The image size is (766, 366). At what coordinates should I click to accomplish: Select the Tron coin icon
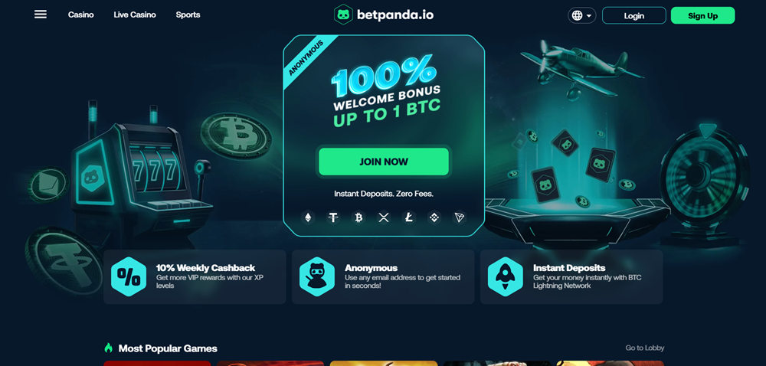(x=459, y=217)
